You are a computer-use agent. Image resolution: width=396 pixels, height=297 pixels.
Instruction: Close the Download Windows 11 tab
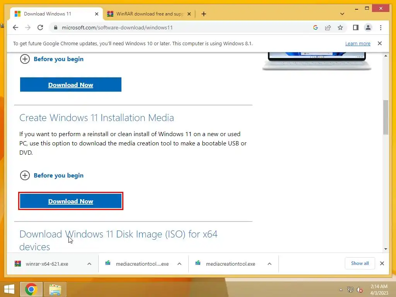(96, 14)
